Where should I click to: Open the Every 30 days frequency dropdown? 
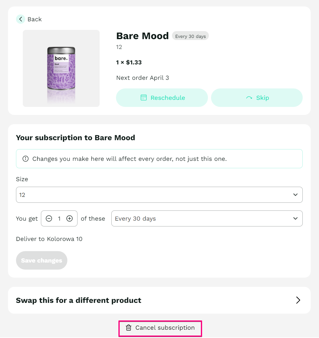click(207, 218)
